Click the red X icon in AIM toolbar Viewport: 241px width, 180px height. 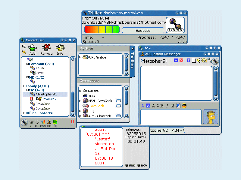[181, 60]
